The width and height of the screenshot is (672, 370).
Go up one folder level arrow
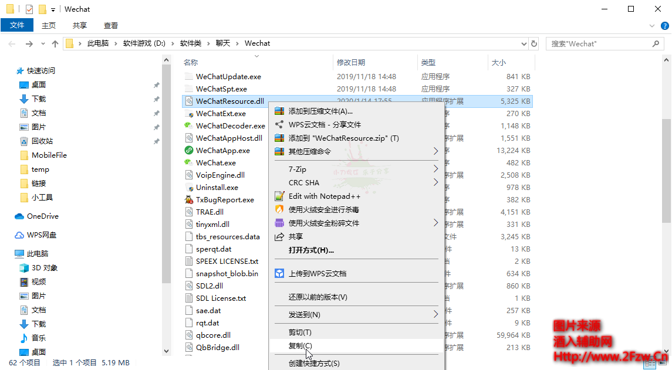click(x=55, y=43)
